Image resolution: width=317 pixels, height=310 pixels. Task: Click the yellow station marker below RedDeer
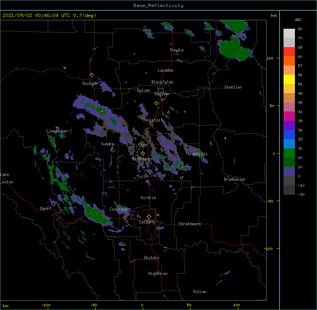pyautogui.click(x=156, y=103)
